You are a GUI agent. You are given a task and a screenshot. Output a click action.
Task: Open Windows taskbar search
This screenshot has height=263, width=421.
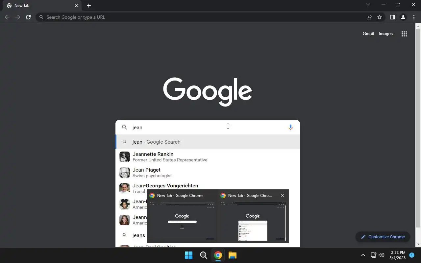pos(203,255)
